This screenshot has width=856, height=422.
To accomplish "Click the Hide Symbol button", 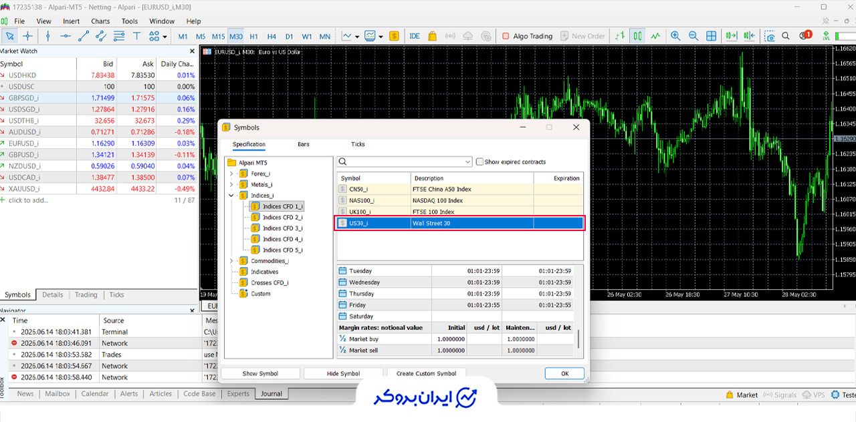I will (343, 373).
